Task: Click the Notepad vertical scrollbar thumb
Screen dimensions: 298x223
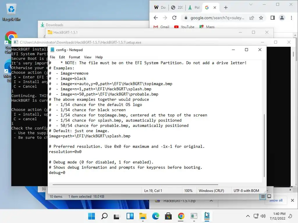Action: pyautogui.click(x=264, y=146)
